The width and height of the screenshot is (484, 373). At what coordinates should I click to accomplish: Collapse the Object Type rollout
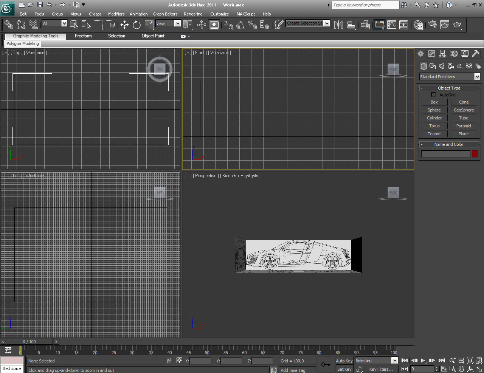(449, 88)
